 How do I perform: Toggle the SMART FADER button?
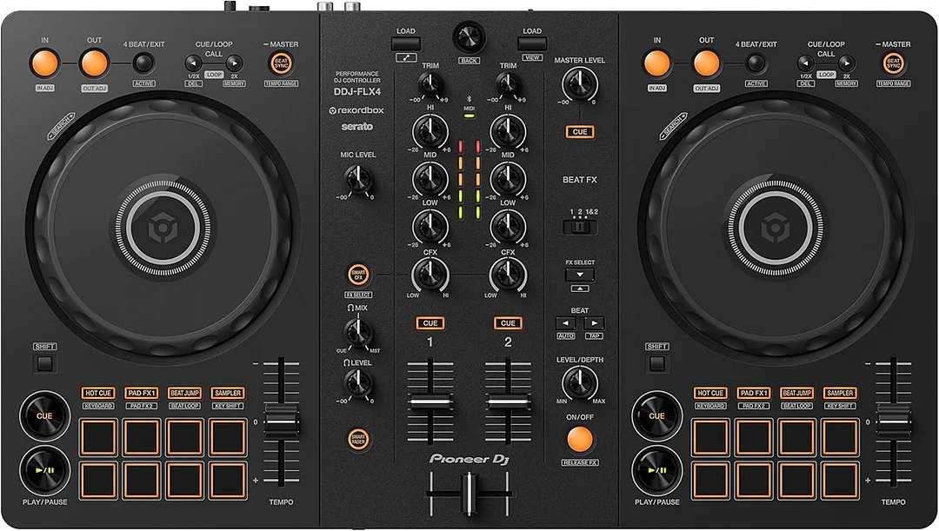pyautogui.click(x=358, y=439)
